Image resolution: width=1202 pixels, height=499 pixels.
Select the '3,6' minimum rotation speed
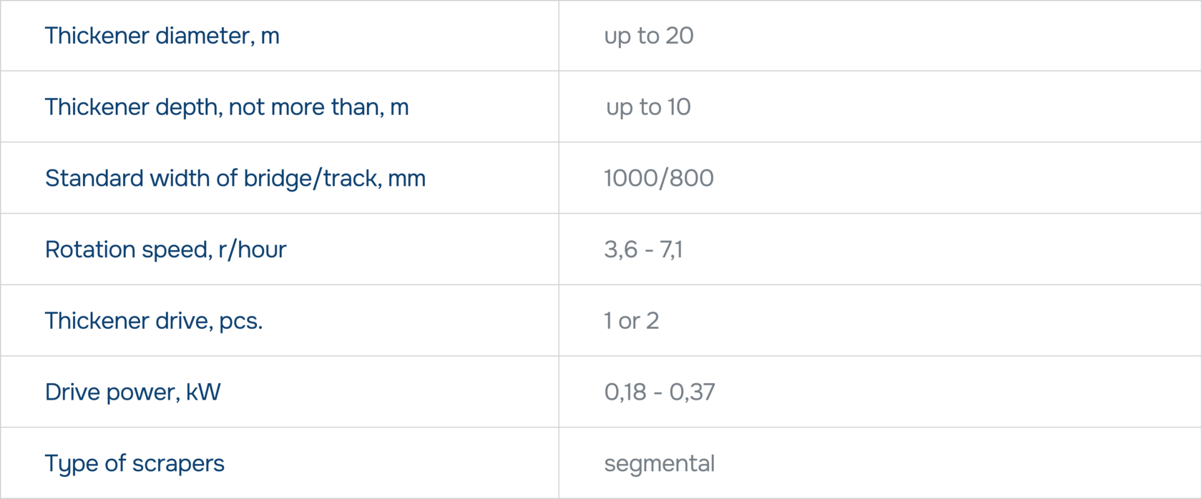(x=620, y=249)
